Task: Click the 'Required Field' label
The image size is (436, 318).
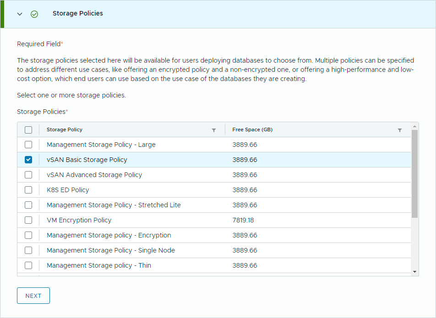Action: [x=40, y=44]
